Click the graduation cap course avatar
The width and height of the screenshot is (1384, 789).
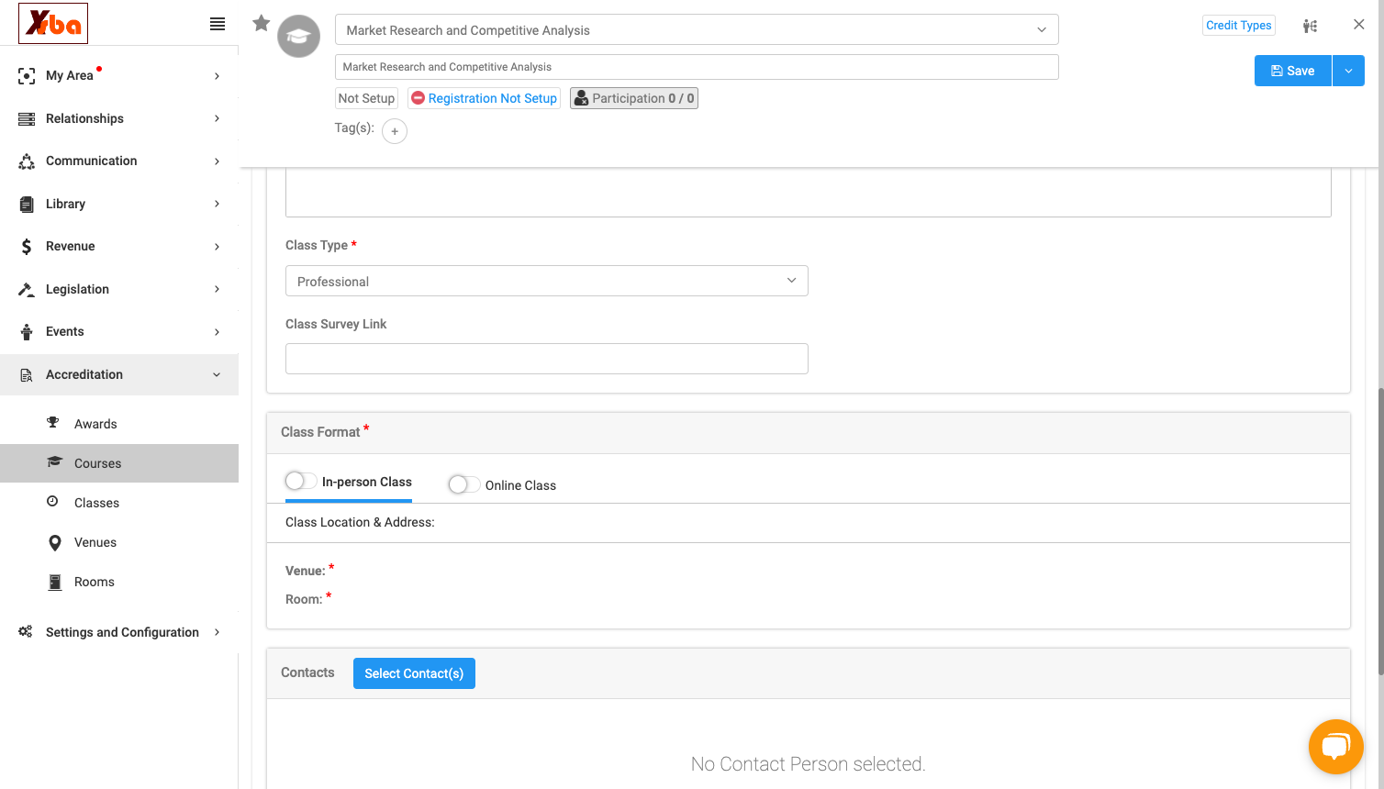tap(299, 37)
